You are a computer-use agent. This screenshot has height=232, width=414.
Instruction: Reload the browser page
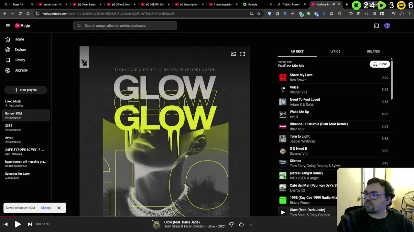coord(20,14)
